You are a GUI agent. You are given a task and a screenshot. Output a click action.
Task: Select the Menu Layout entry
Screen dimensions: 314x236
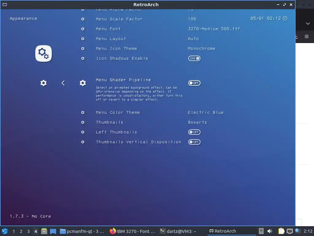tap(111, 39)
